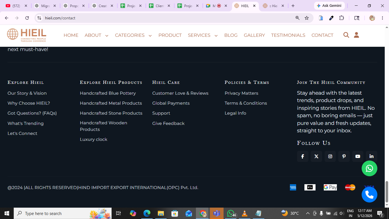Viewport: 389px width, 219px height.
Task: Open Handcrafted Blue Pottery link
Action: point(108,93)
